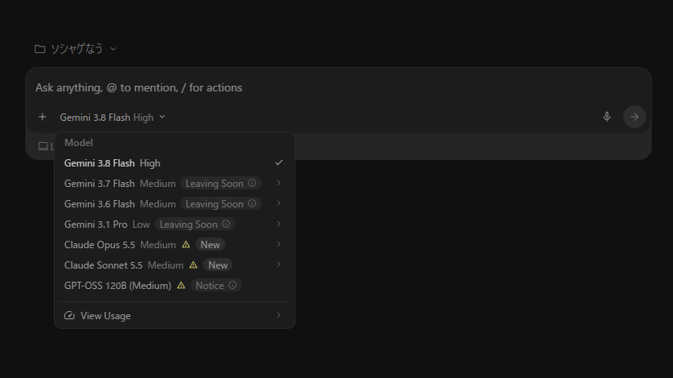Open the View Usage entry

coord(175,316)
